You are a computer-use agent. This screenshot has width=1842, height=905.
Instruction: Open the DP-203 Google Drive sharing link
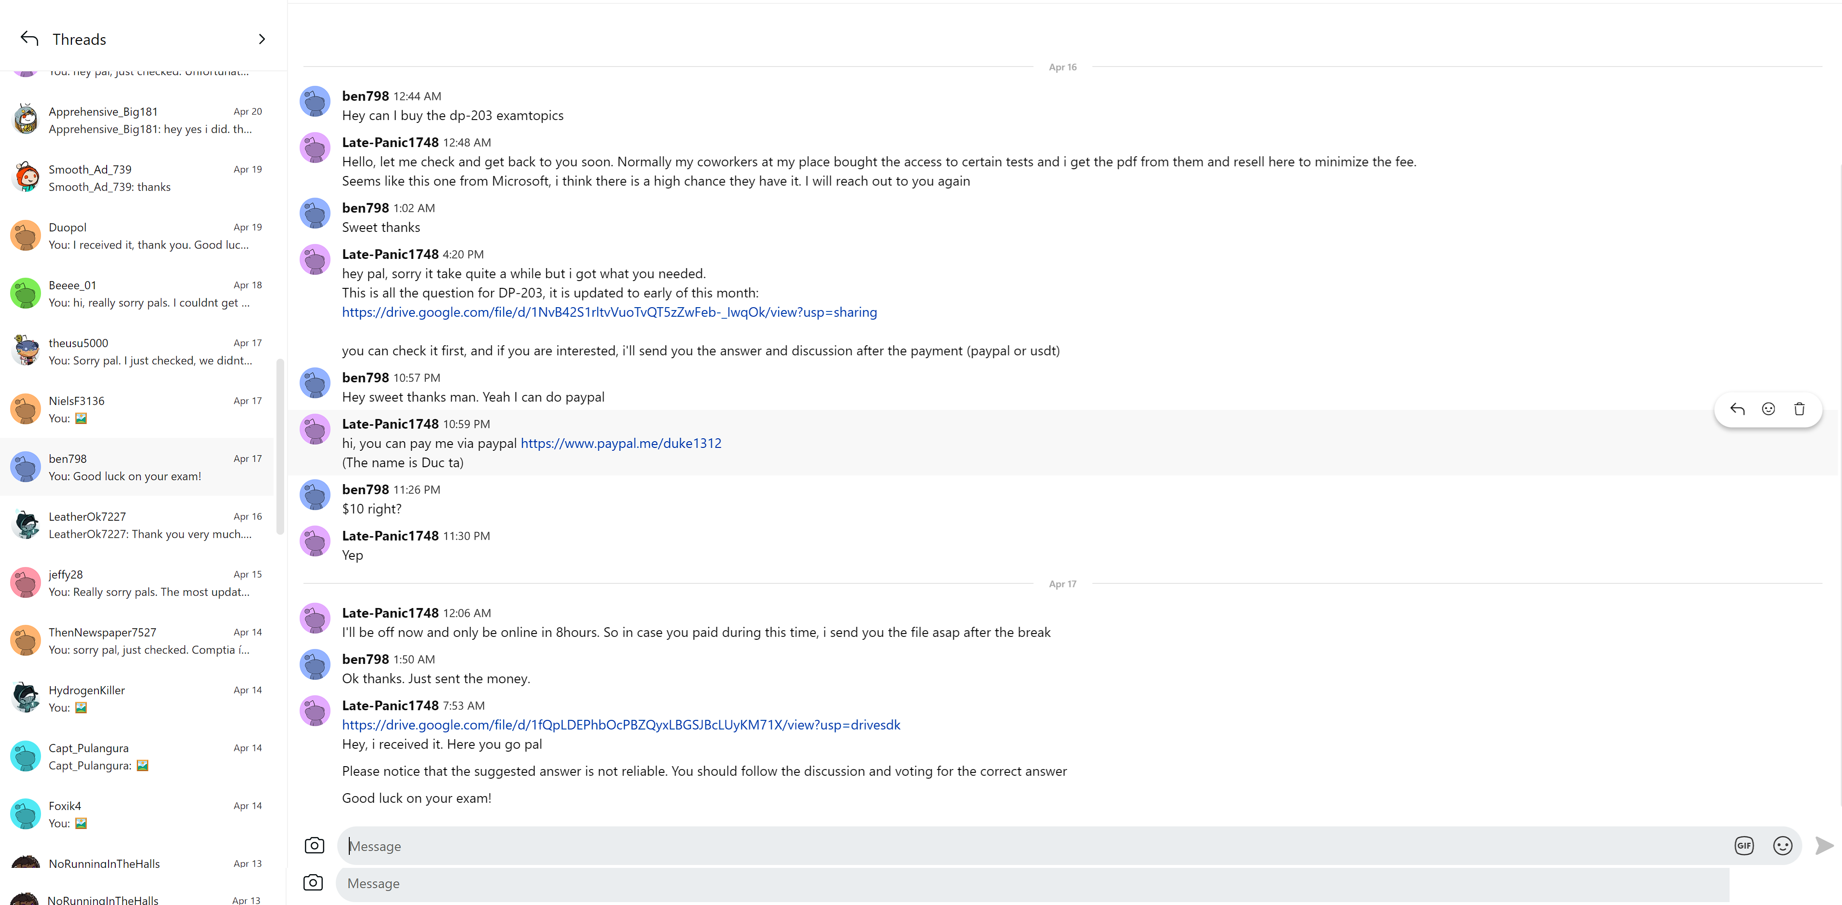[609, 312]
